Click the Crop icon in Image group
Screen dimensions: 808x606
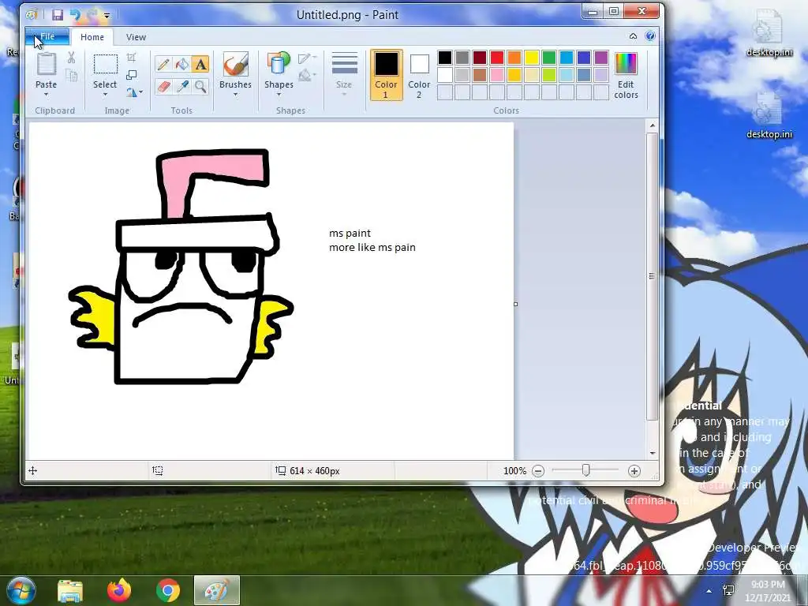coord(132,57)
